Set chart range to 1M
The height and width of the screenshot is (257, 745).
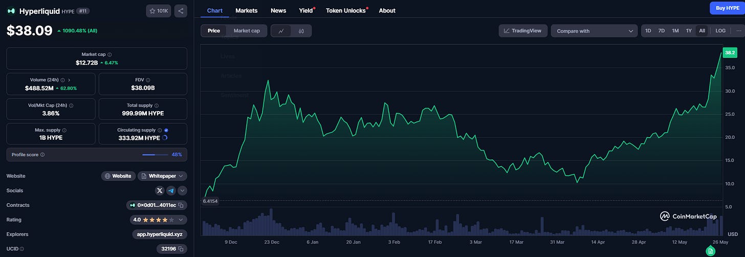tap(675, 31)
